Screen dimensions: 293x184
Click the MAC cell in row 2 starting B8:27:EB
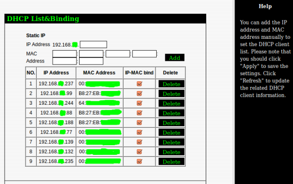click(100, 94)
